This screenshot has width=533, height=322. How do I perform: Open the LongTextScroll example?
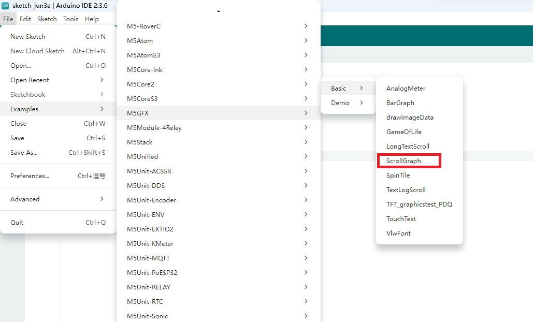tap(420, 146)
